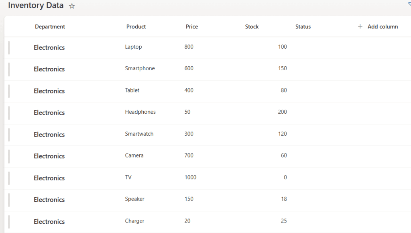Click the stock value 0 for TV

click(x=285, y=178)
